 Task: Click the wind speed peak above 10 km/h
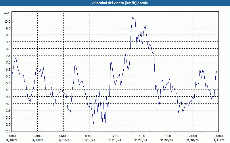coord(133,17)
